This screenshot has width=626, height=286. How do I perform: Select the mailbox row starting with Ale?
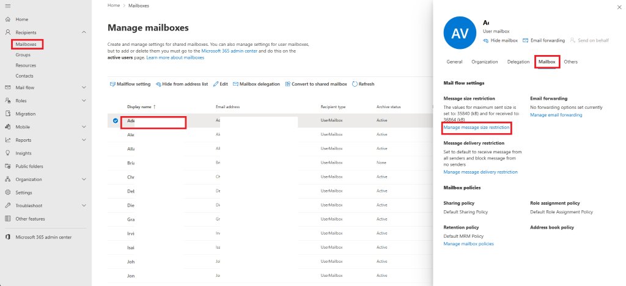(x=270, y=134)
